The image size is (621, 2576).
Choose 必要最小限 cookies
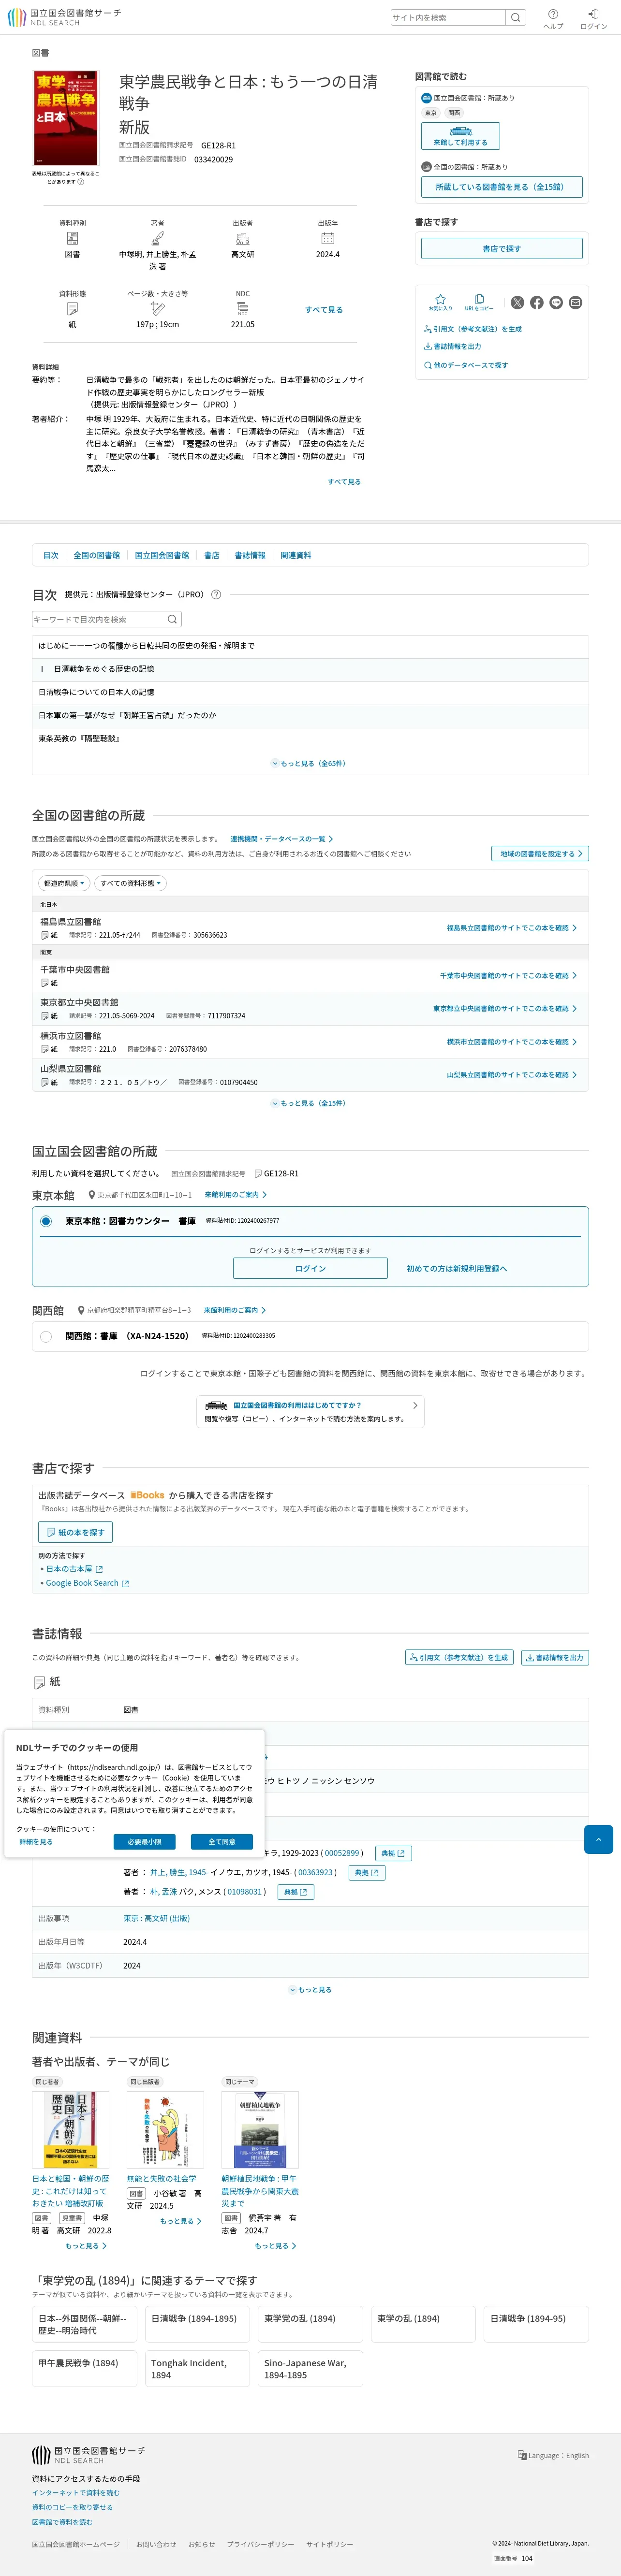145,1841
